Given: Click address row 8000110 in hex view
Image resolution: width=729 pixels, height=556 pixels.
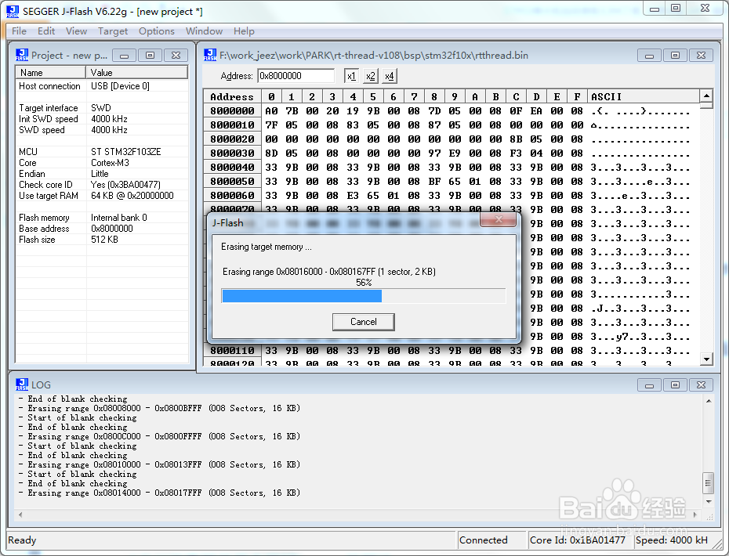Looking at the screenshot, I should (232, 351).
